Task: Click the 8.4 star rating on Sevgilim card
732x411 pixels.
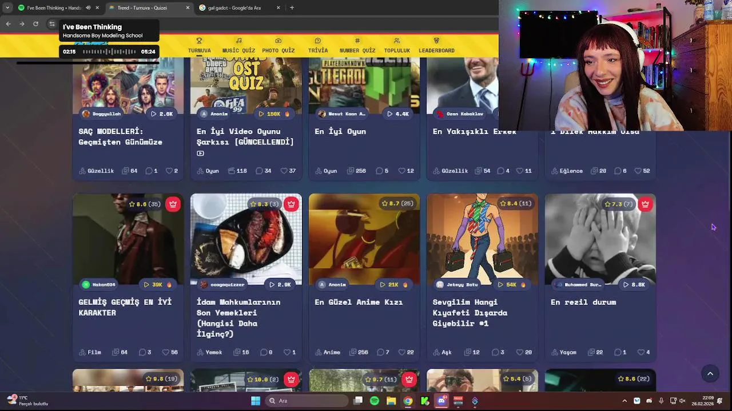Action: 515,203
